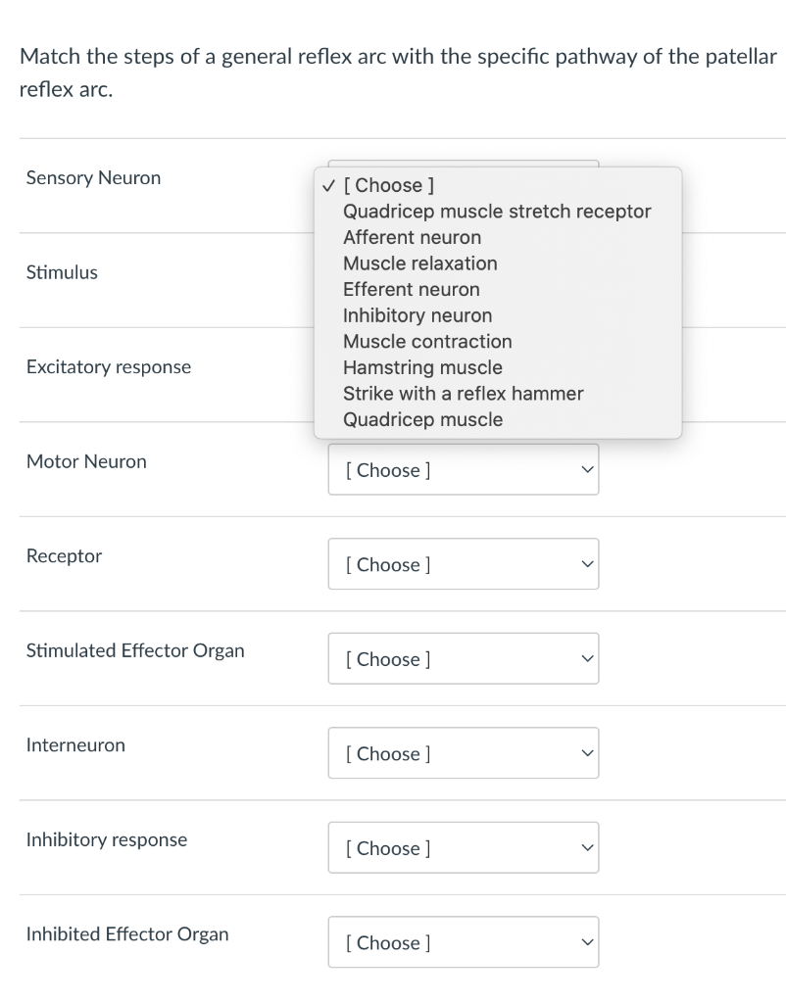786x1003 pixels.
Task: Expand the Inhibitory response dropdown
Action: point(463,848)
